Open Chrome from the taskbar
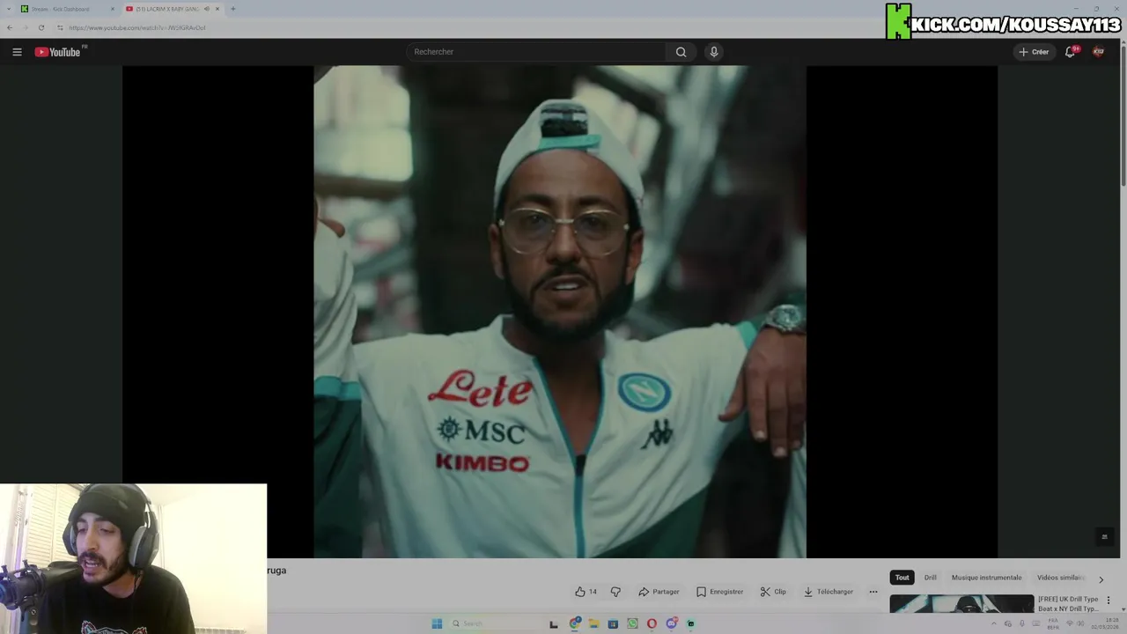Image resolution: width=1127 pixels, height=634 pixels. click(x=575, y=623)
